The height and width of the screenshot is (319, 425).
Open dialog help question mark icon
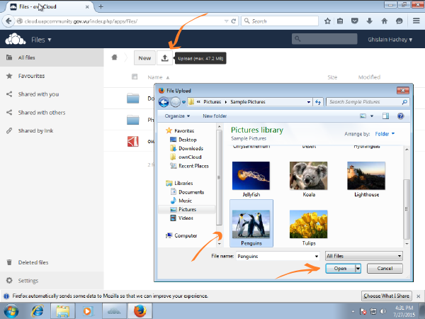[x=401, y=116]
